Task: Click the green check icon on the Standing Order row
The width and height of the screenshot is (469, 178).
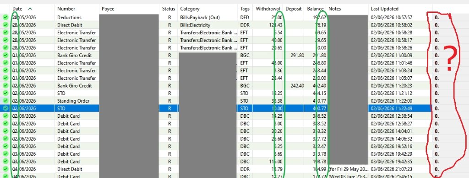Action: 5,101
